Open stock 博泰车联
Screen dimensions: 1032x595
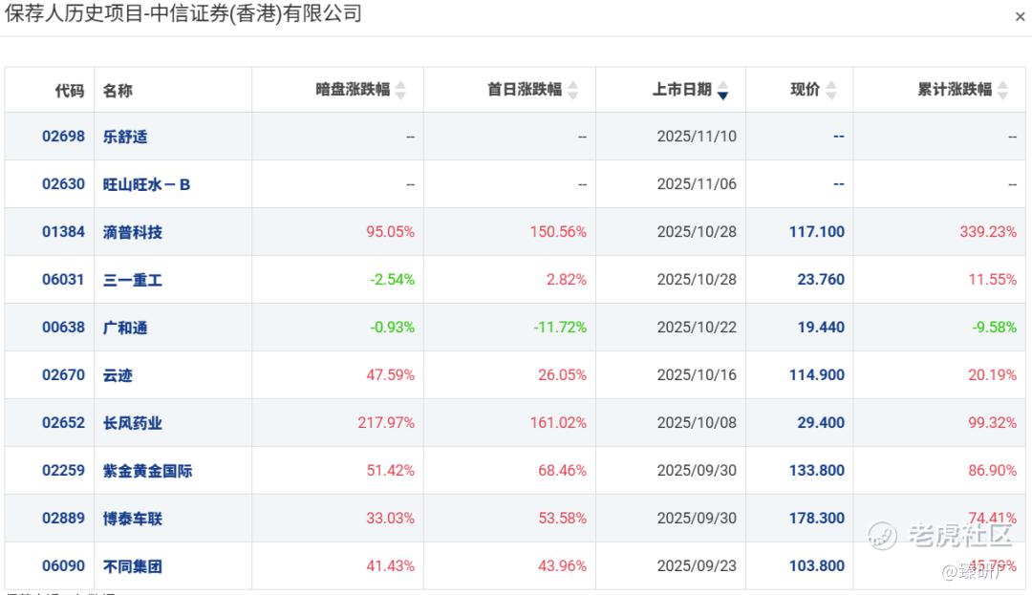coord(132,519)
